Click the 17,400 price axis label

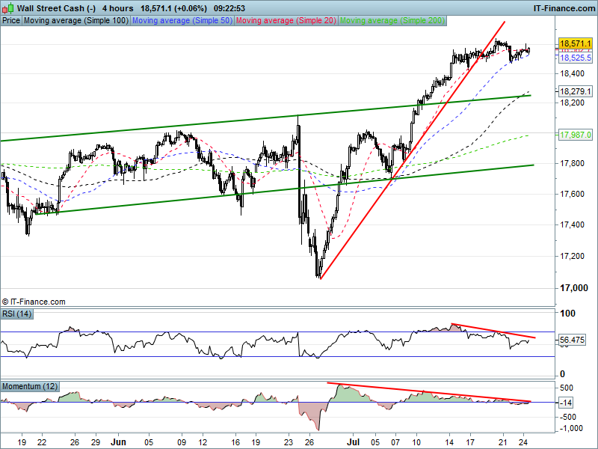572,224
